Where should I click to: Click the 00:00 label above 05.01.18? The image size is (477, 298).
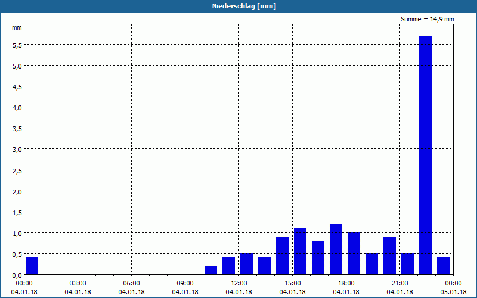[453, 284]
